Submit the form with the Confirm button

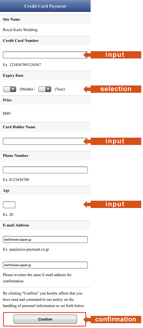coord(45,319)
